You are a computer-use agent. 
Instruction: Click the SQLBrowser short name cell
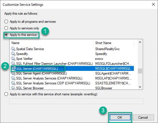coord(104,88)
